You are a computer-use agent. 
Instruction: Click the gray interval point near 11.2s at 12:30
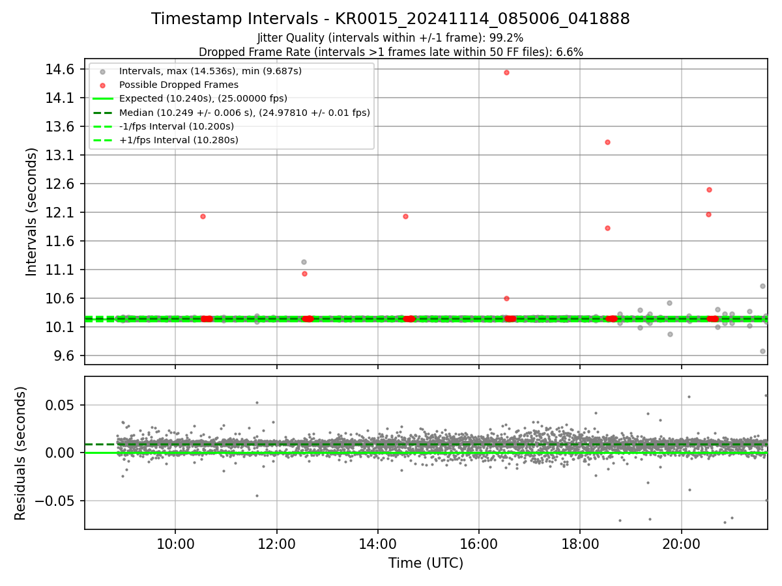pyautogui.click(x=304, y=262)
